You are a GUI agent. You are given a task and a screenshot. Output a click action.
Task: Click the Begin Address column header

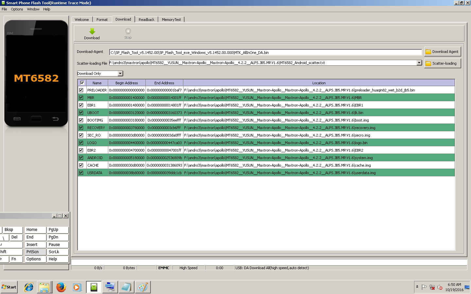127,83
